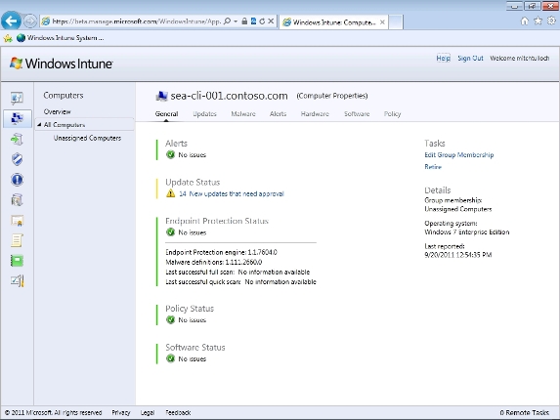Viewport: 560px width, 420px height.
Task: Select the General tab
Action: (166, 114)
